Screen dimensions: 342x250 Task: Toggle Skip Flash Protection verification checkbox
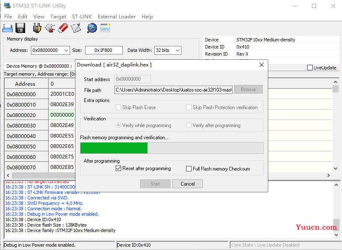tap(189, 107)
